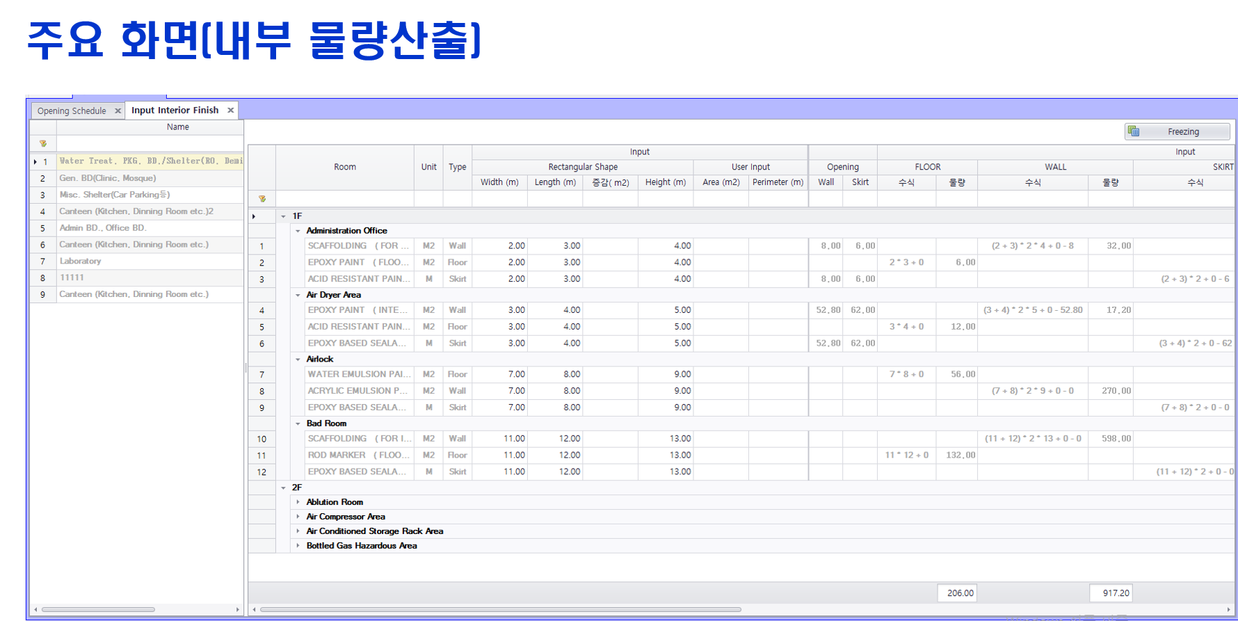
Task: Collapse the 2F floor group
Action: pyautogui.click(x=283, y=487)
